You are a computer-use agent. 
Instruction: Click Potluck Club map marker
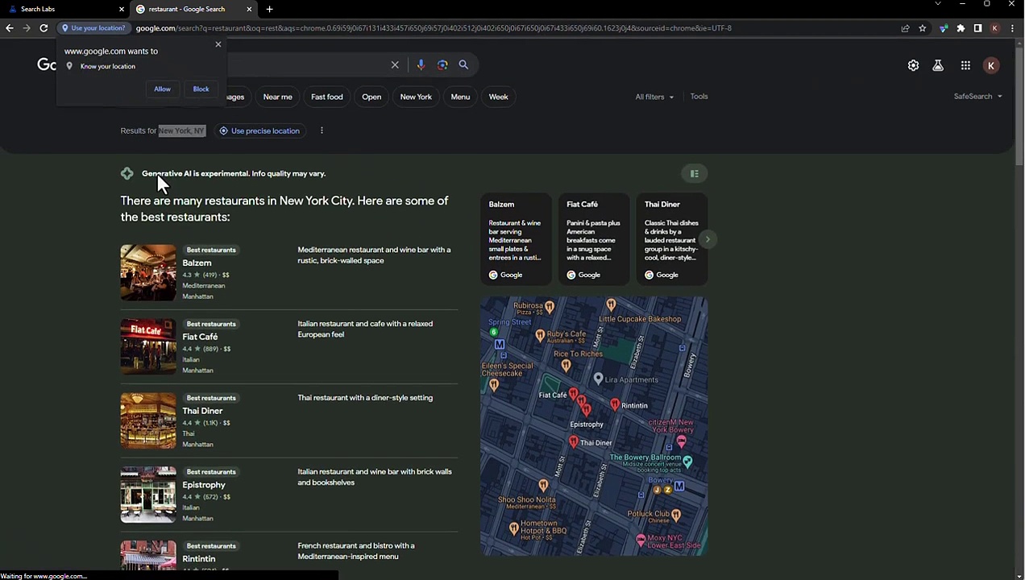(x=675, y=516)
